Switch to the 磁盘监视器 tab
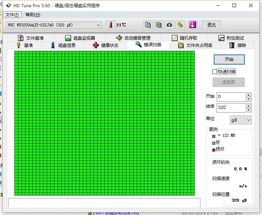 click(80, 38)
